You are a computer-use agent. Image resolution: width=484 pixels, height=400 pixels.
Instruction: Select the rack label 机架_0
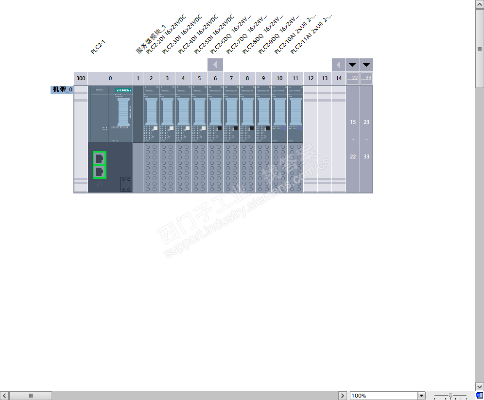(x=62, y=89)
